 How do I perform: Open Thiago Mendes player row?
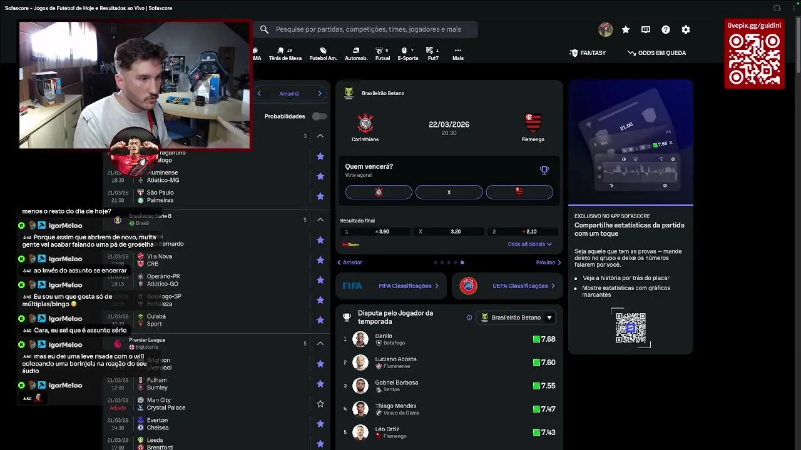pos(449,409)
